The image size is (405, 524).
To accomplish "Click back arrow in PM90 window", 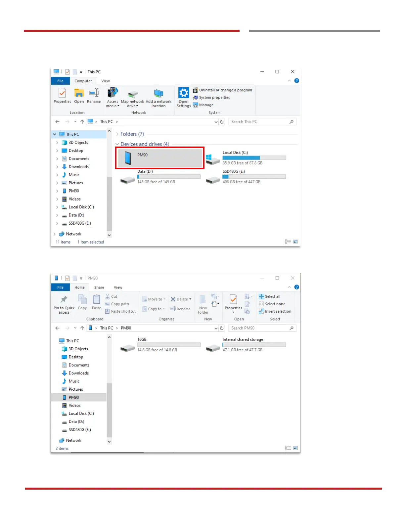I will (x=57, y=328).
